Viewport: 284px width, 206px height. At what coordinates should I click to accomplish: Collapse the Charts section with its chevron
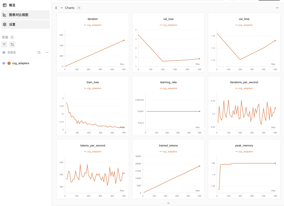62,8
